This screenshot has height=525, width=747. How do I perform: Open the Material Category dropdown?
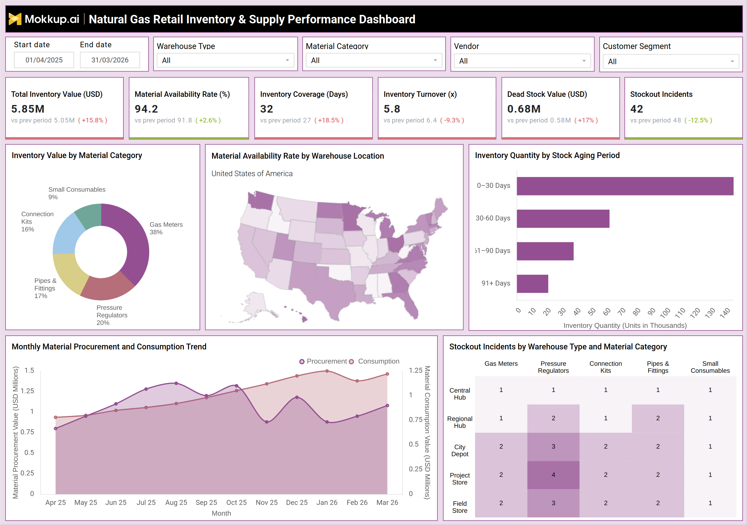[373, 60]
